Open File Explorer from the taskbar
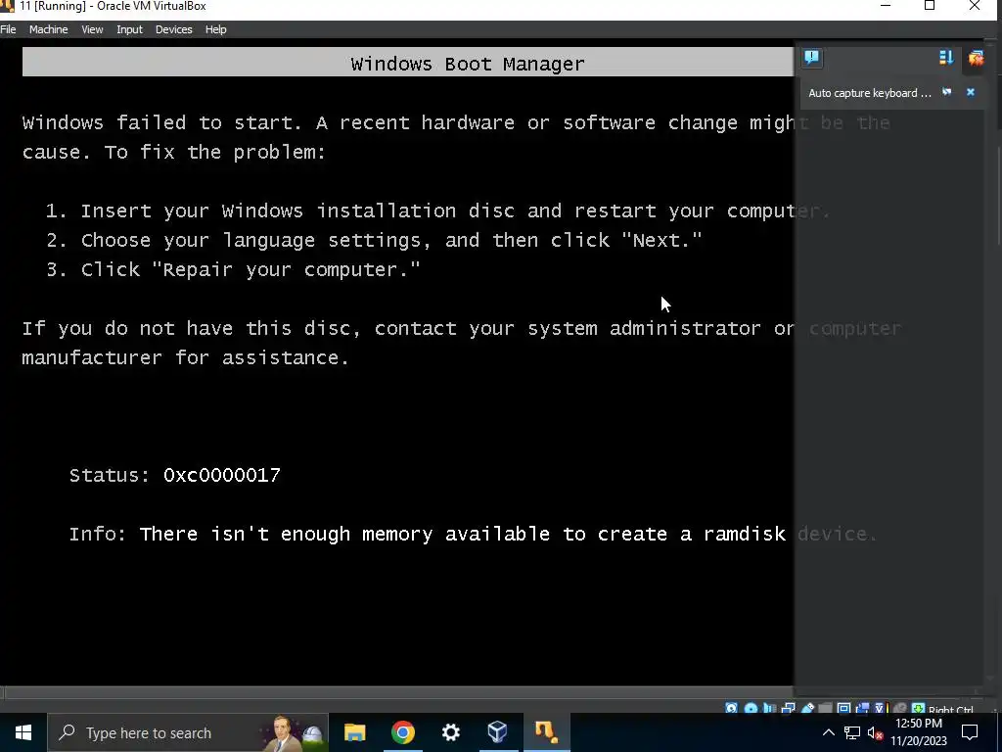Screen dimensions: 1002x752 coord(354,732)
